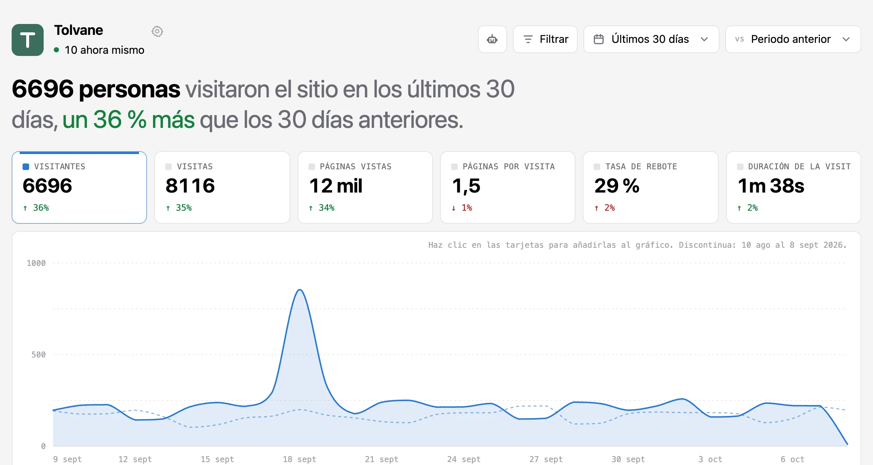Click the chart peak near 18 sept
The width and height of the screenshot is (873, 465).
300,290
